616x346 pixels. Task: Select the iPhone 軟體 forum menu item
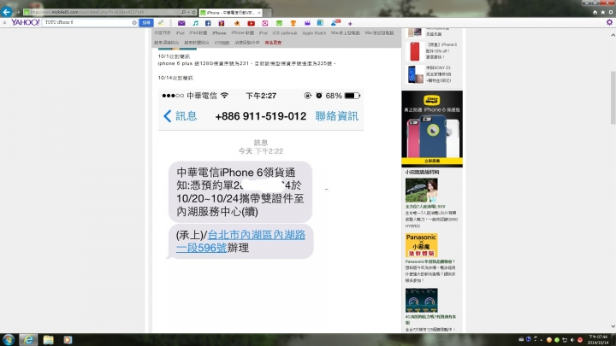click(242, 33)
